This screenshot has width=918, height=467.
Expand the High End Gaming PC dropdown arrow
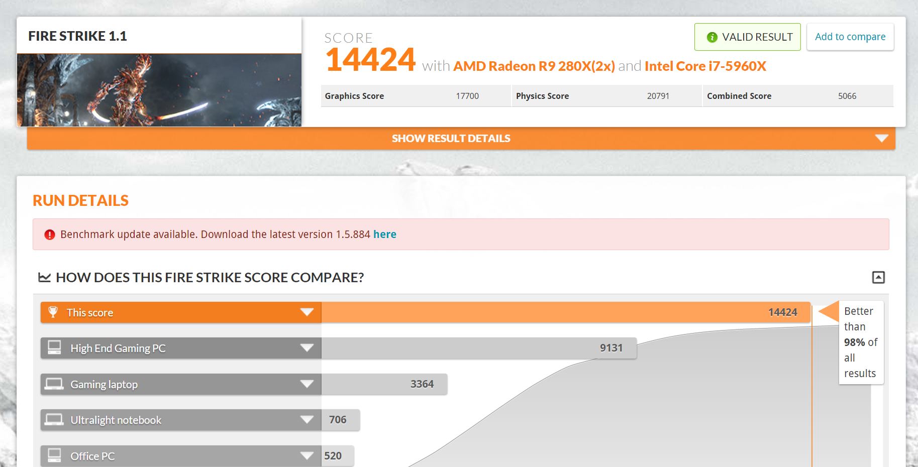[307, 348]
